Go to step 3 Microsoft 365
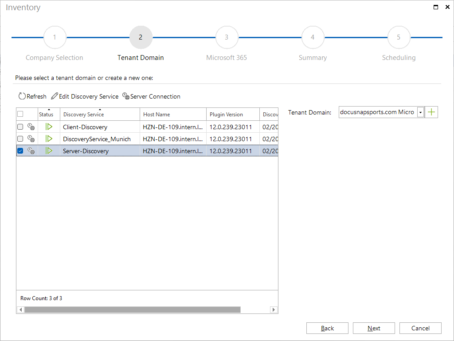This screenshot has width=454, height=341. (227, 37)
